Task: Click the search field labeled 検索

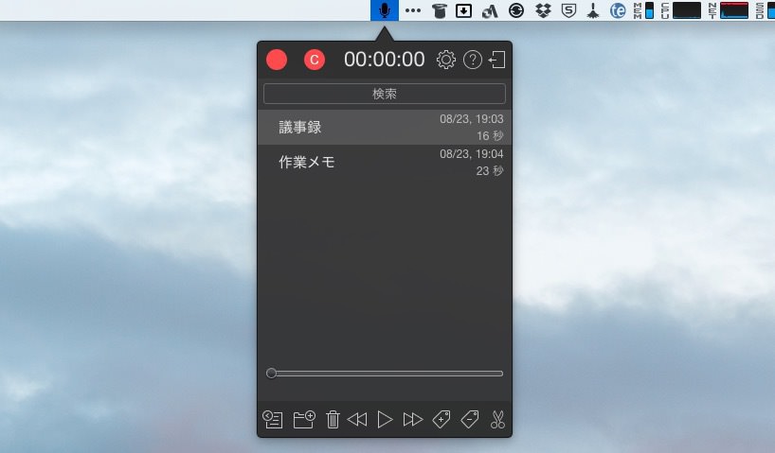Action: [385, 94]
